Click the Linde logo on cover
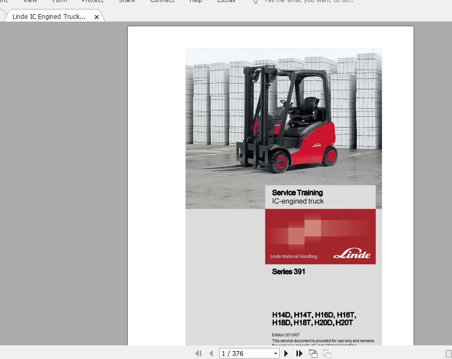This screenshot has width=452, height=359. pos(352,253)
